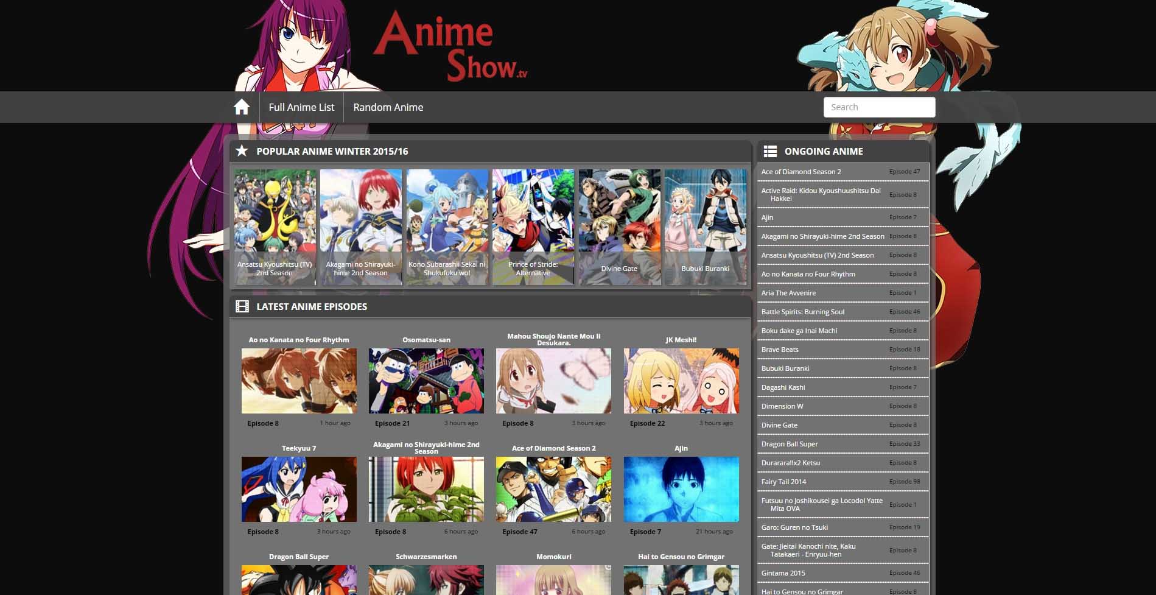Click the Teekyuu 7 episode thumbnail
Image resolution: width=1156 pixels, height=595 pixels.
point(299,488)
